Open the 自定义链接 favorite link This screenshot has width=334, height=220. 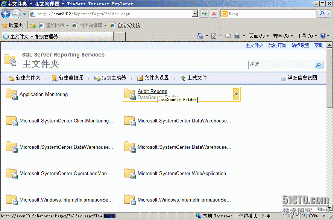[125, 25]
